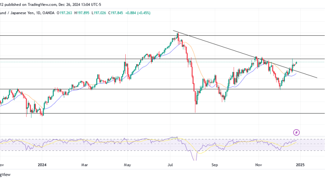Click the 2025 label on time axis

pyautogui.click(x=299, y=165)
